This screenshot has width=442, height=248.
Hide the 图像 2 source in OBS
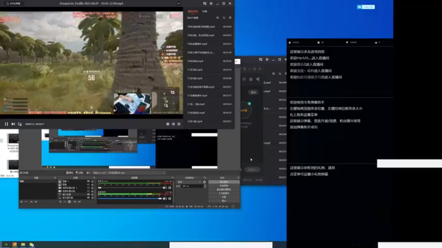[x=88, y=181]
